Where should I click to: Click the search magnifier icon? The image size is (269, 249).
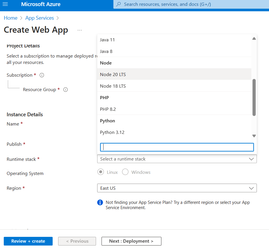coord(118,4)
